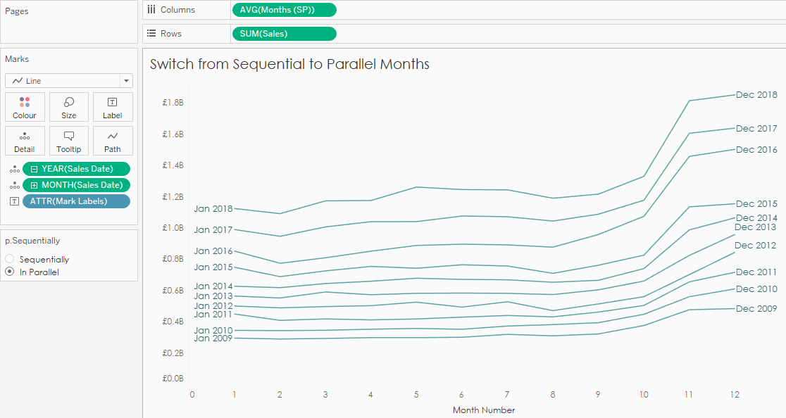Click the chart title text
This screenshot has height=418, width=786.
click(x=289, y=64)
